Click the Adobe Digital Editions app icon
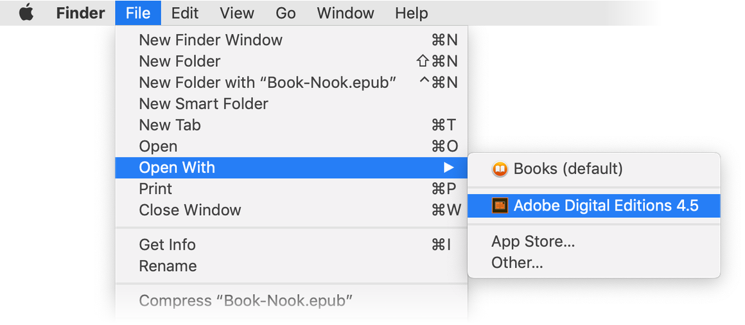The image size is (745, 325). (x=500, y=206)
